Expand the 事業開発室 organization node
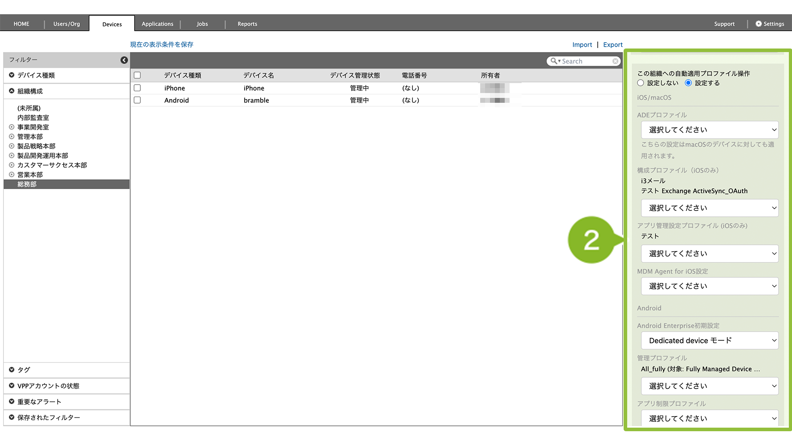The image size is (792, 445). (12, 127)
